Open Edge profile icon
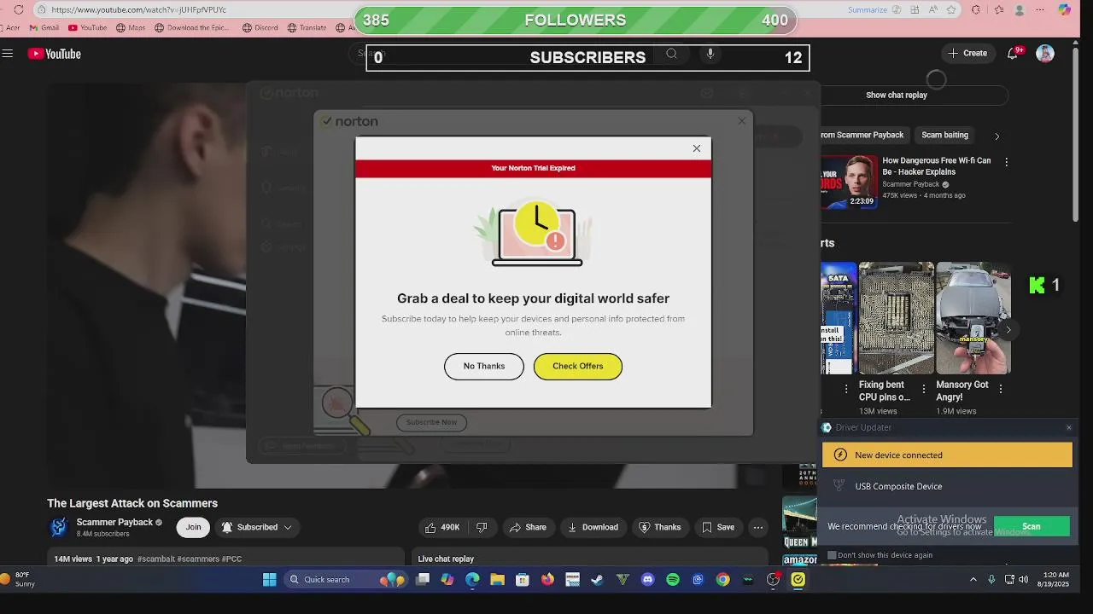Screen dimensions: 1093x614 click(x=1019, y=9)
